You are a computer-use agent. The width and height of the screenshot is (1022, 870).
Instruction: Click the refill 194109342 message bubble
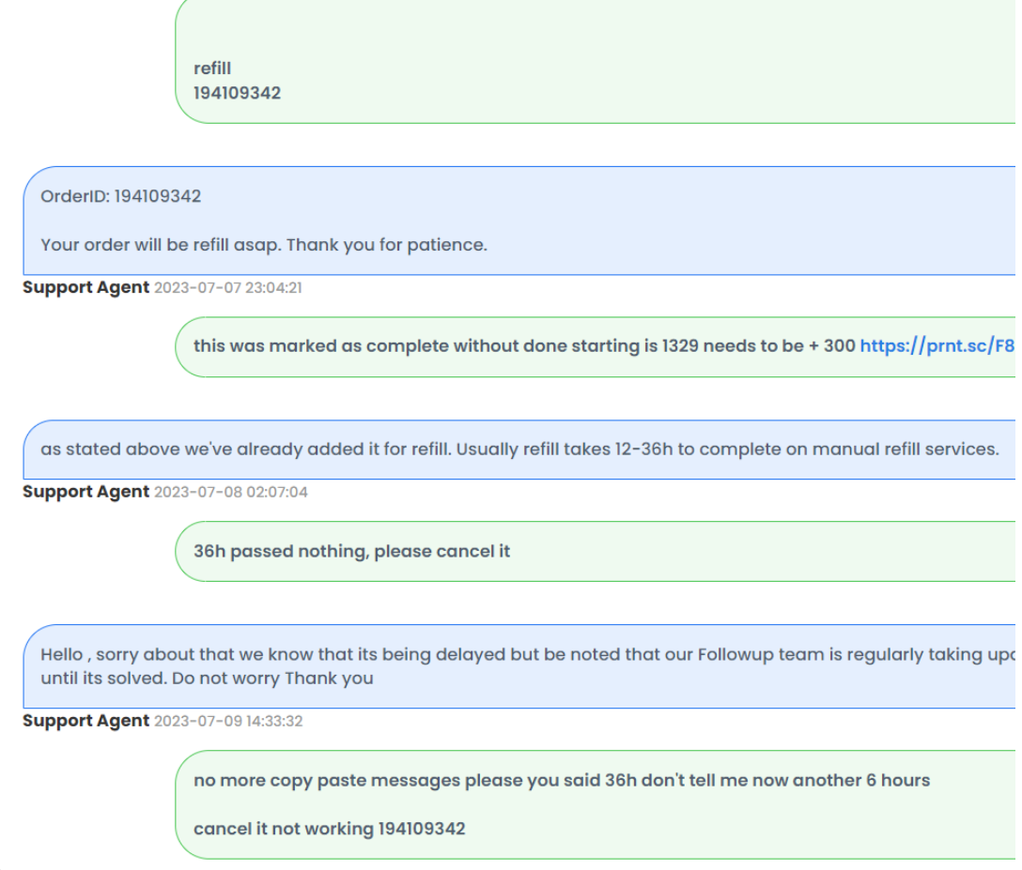tap(596, 62)
